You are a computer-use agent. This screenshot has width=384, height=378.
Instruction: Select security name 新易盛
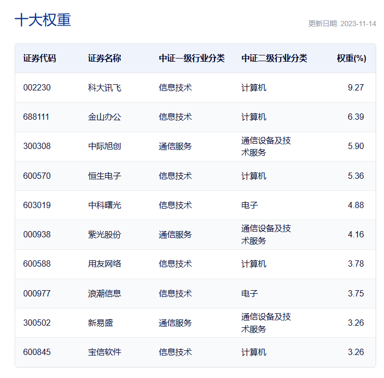tap(100, 323)
